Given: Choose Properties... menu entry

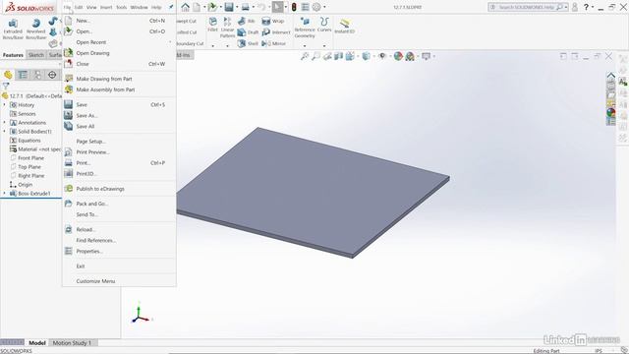Looking at the screenshot, I should [x=119, y=252].
